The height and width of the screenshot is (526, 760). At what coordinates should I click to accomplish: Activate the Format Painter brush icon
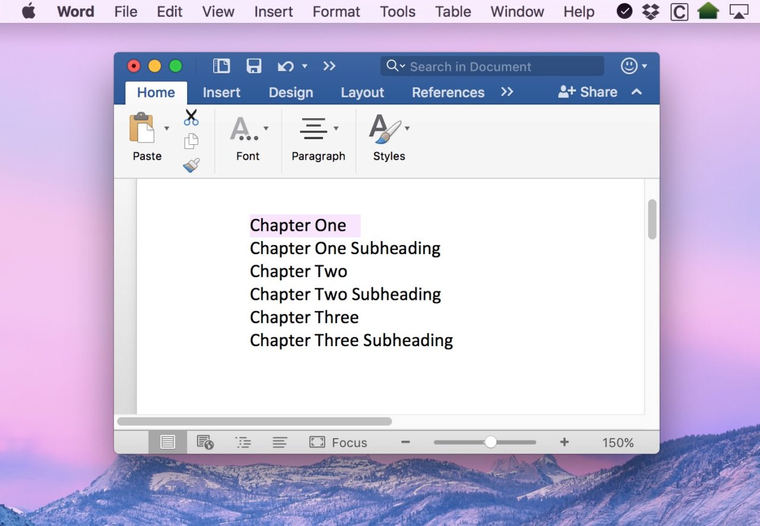click(191, 165)
